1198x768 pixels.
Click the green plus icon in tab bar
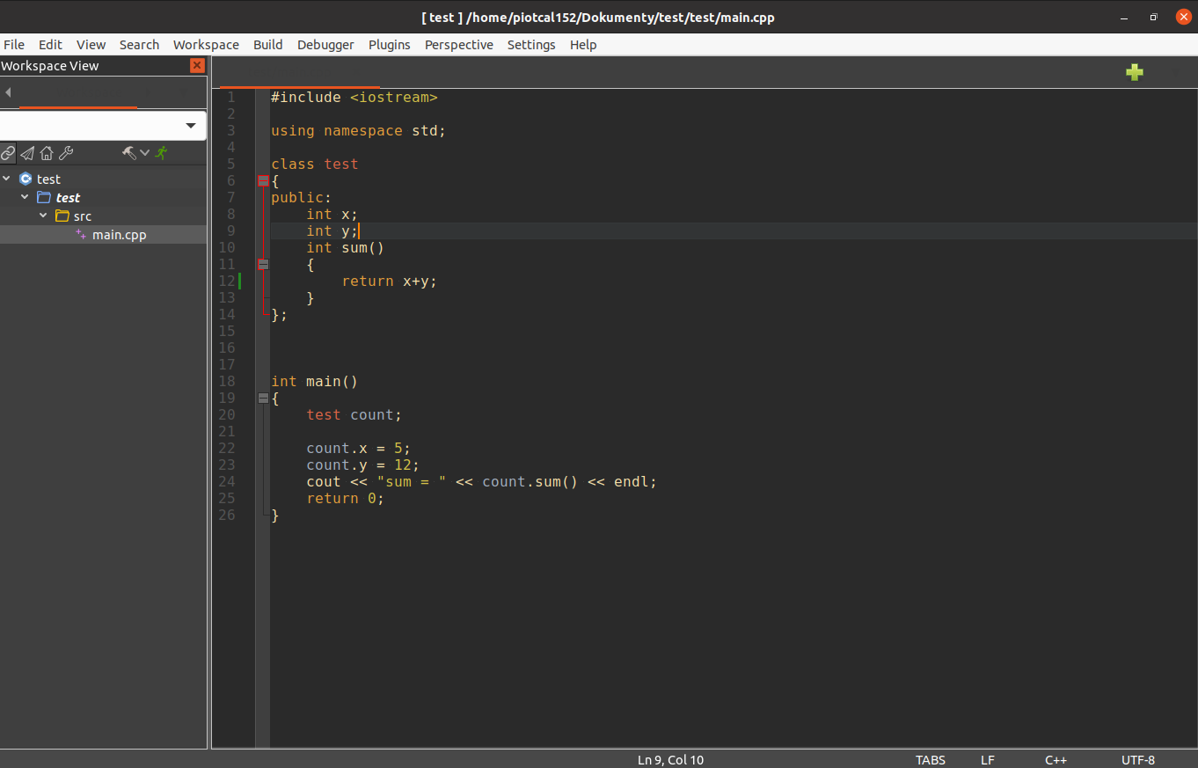coord(1135,72)
